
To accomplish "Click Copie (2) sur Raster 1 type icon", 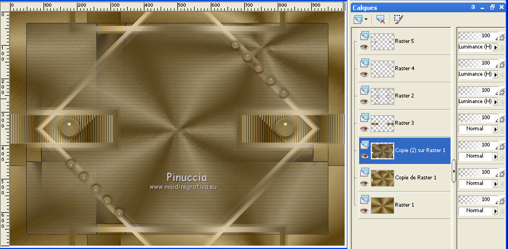I will click(x=365, y=144).
